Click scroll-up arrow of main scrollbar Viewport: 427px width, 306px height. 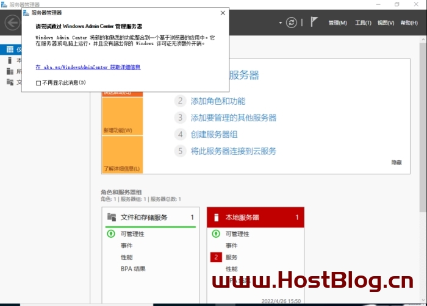click(423, 40)
